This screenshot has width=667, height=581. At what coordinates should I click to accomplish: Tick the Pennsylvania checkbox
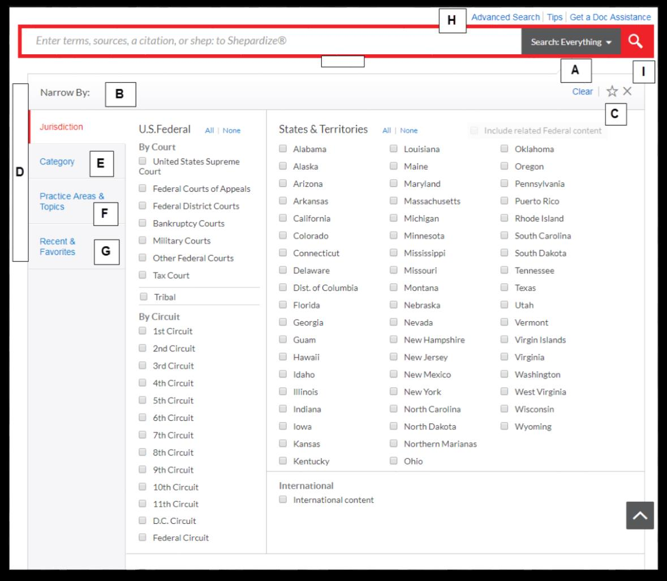[x=505, y=183]
